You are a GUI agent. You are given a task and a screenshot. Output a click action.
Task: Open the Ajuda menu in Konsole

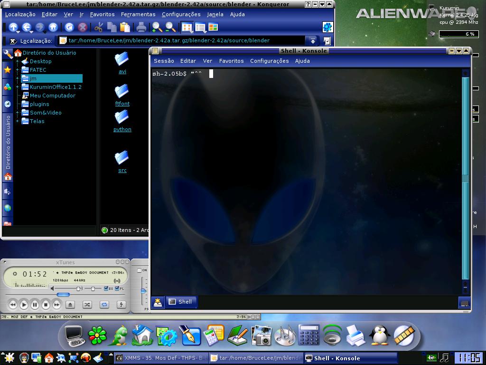(302, 61)
